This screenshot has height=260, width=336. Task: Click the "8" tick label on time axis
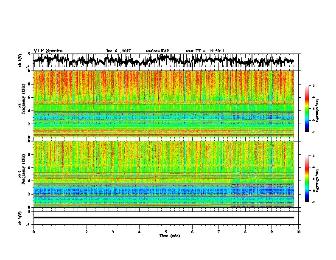(x=245, y=232)
